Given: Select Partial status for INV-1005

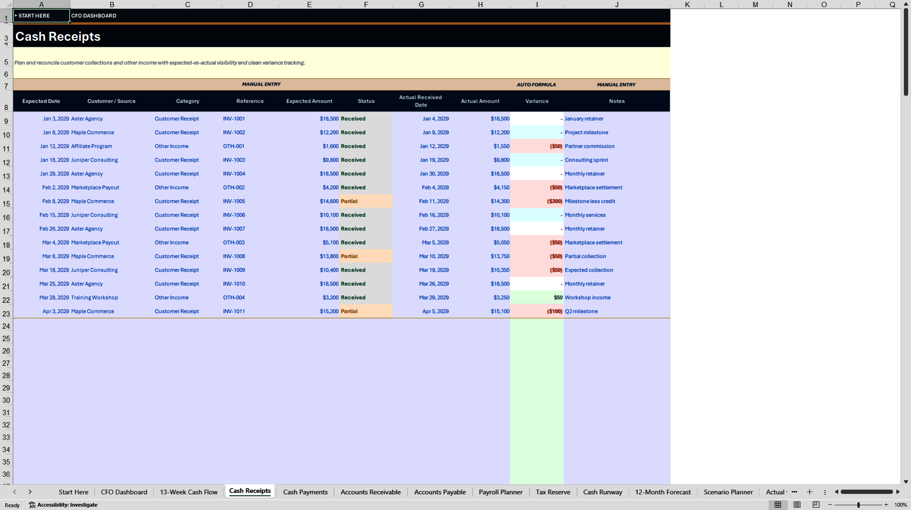Looking at the screenshot, I should click(x=366, y=201).
